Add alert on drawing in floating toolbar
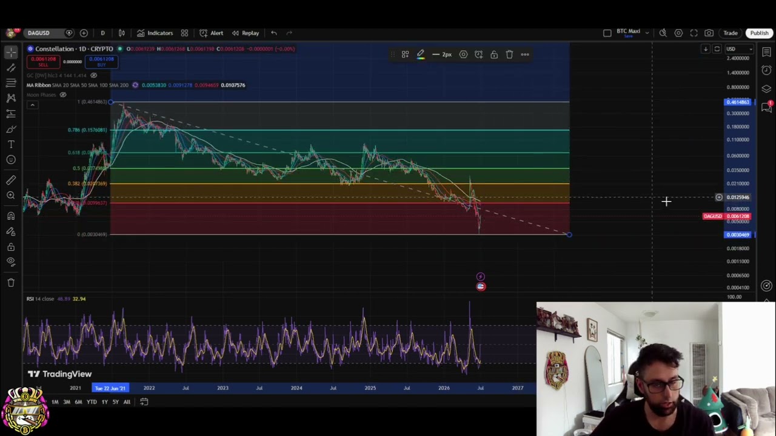 click(478, 54)
